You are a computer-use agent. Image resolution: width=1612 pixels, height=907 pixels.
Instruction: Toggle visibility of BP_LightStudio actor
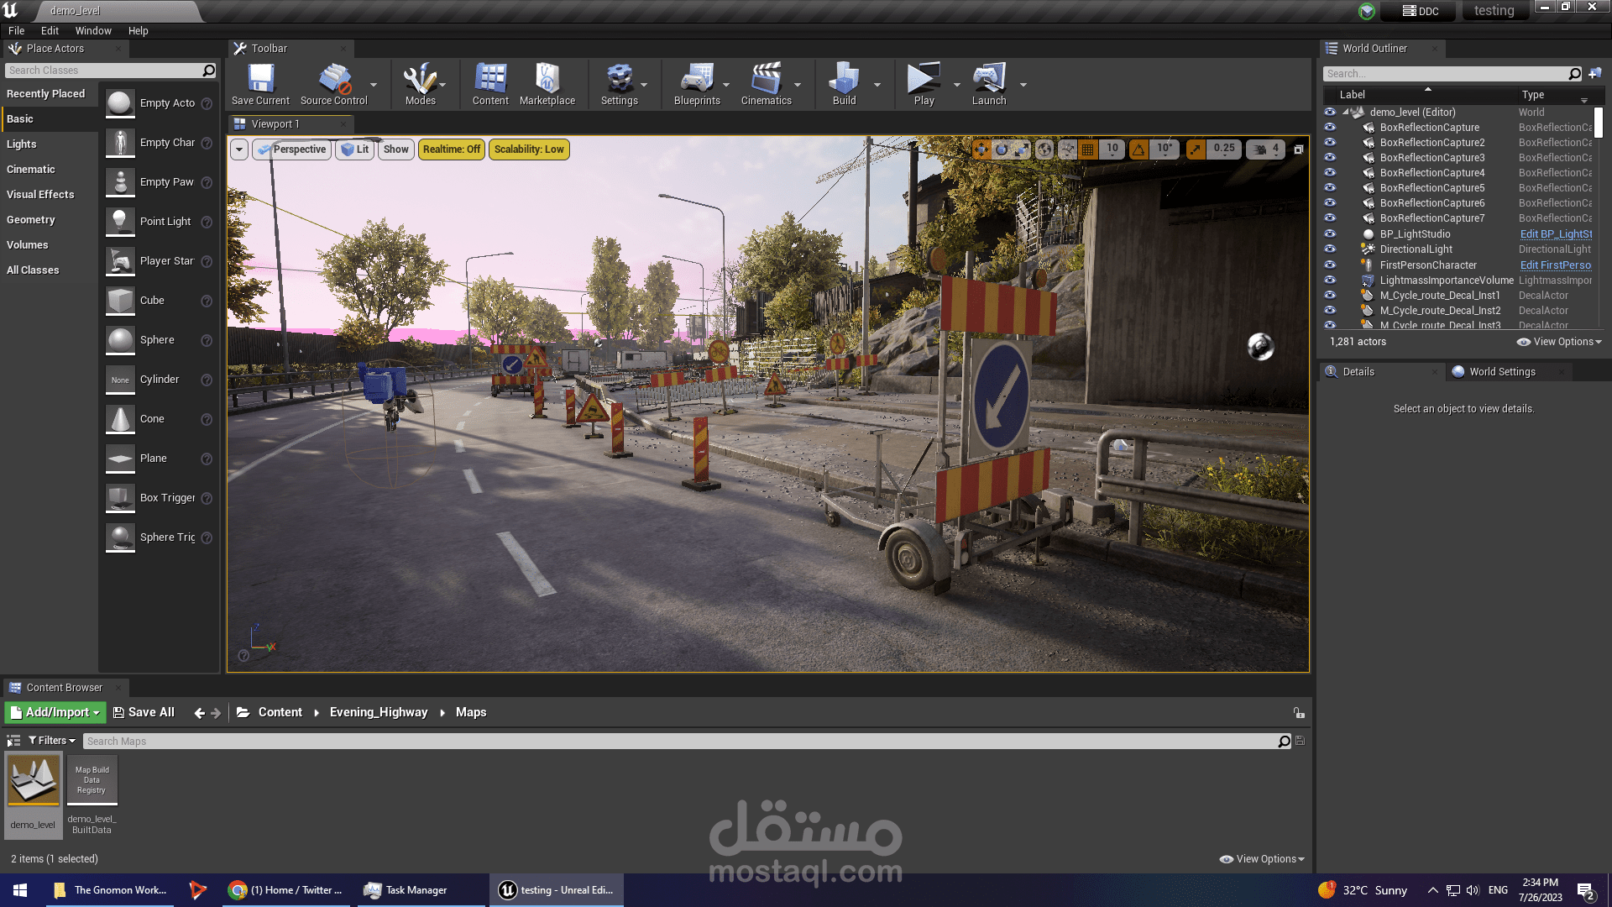pyautogui.click(x=1330, y=234)
